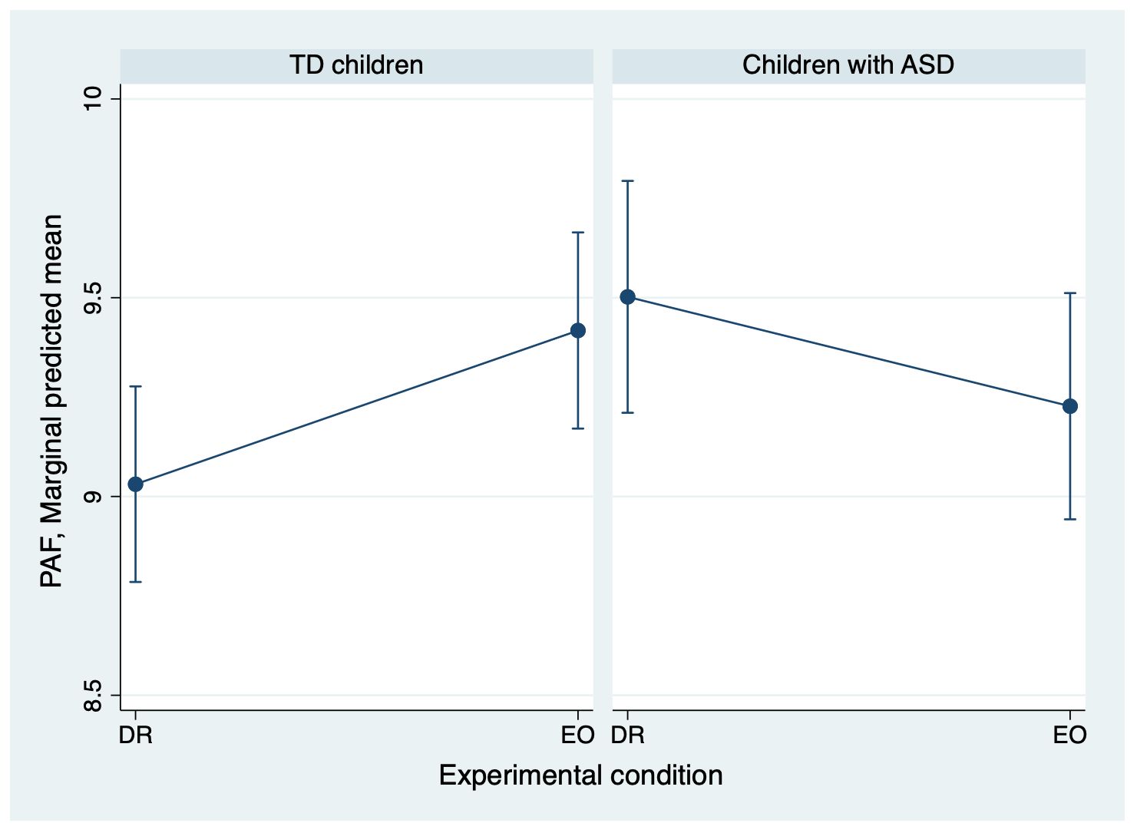Click bottom cap of ASD EO error bar

coord(1070,519)
